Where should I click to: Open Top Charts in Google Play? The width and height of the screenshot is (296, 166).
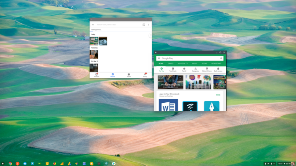[173, 69]
